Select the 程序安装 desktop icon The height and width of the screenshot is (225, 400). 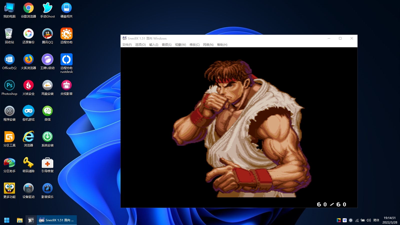click(x=10, y=114)
